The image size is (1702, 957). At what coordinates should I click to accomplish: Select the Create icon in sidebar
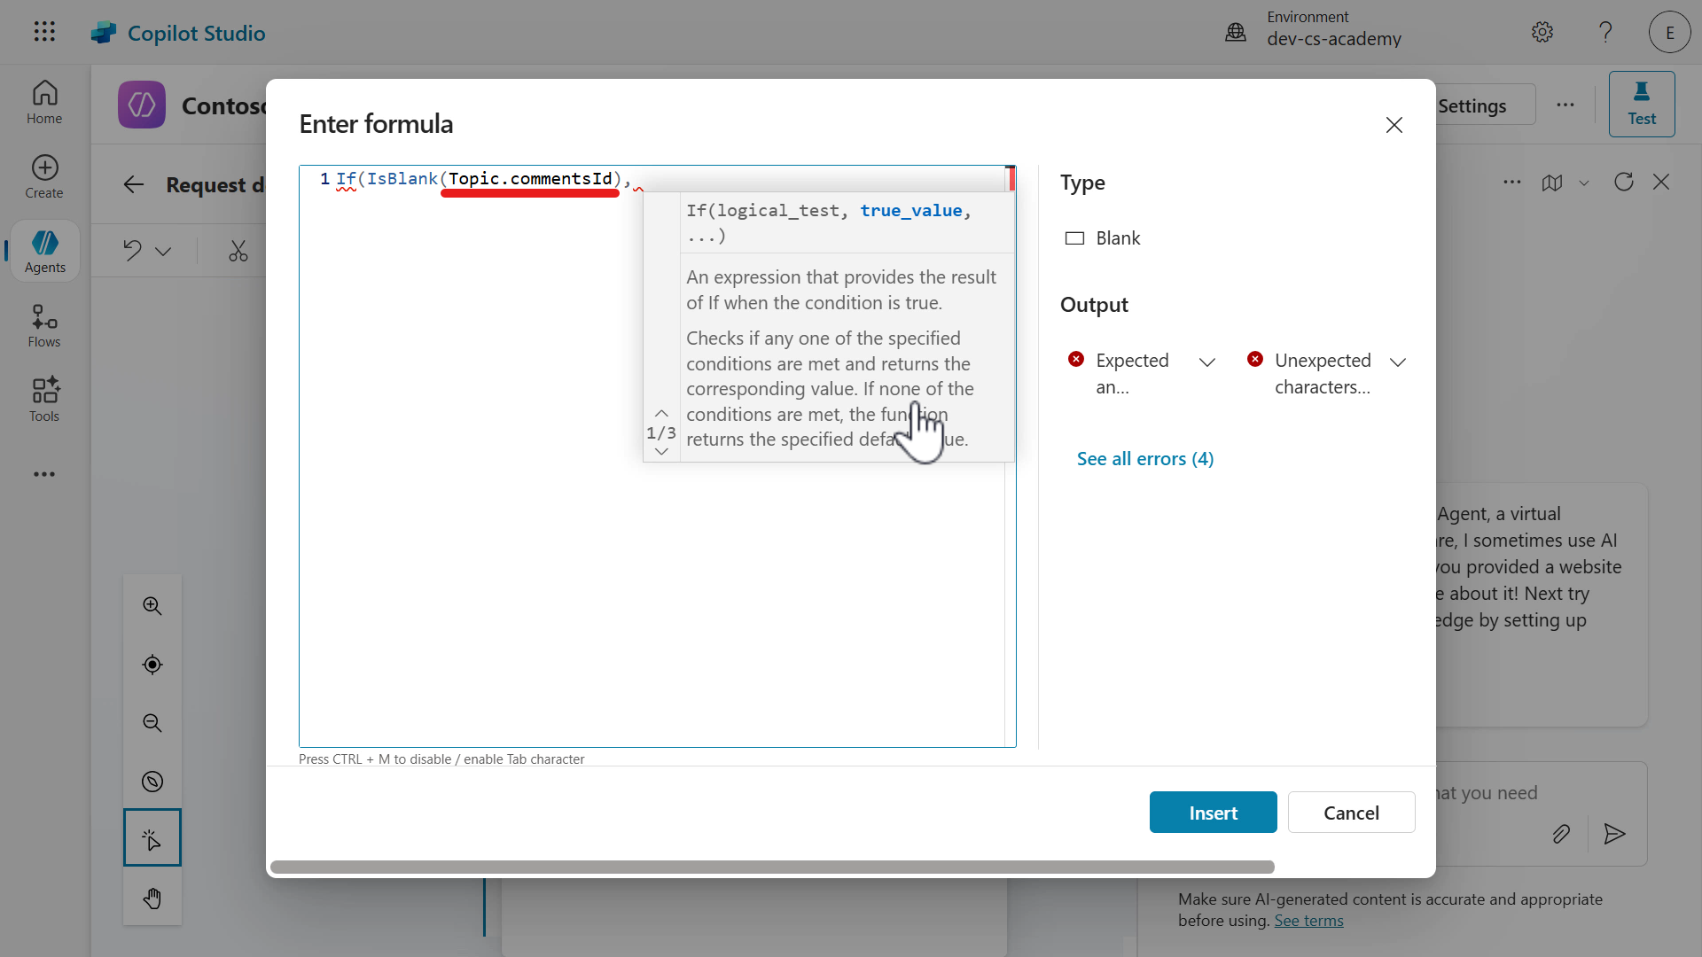click(43, 175)
